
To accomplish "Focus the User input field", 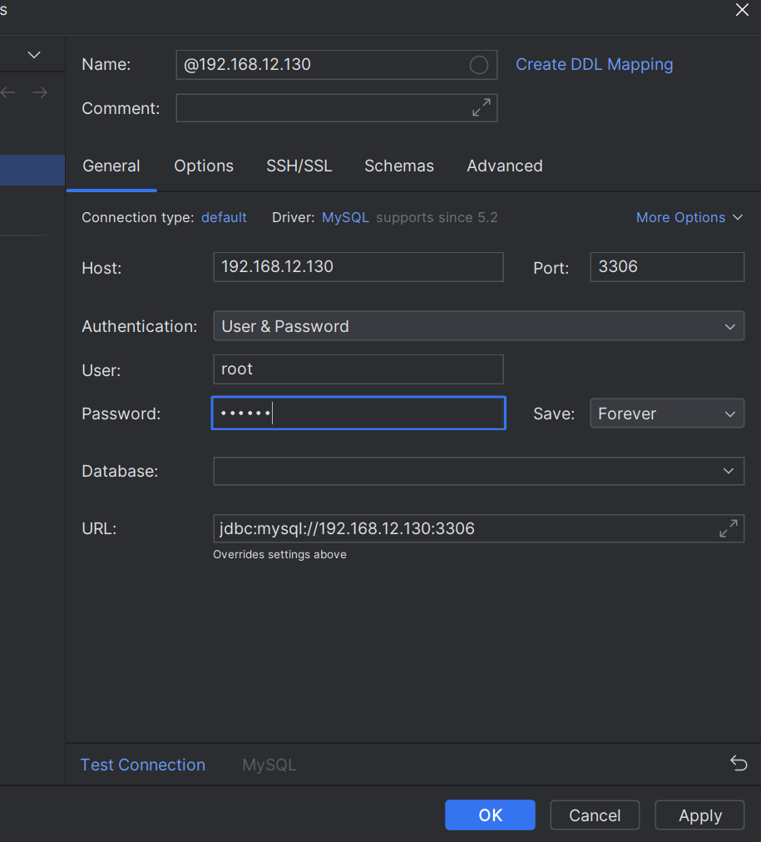I will pyautogui.click(x=358, y=369).
